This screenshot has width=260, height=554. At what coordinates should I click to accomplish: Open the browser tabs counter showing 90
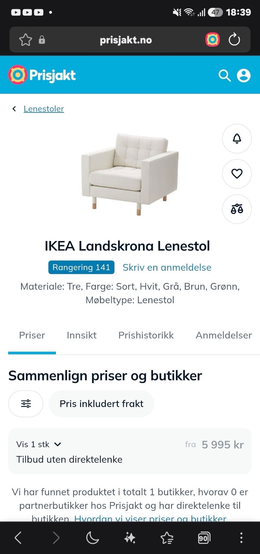tap(204, 538)
